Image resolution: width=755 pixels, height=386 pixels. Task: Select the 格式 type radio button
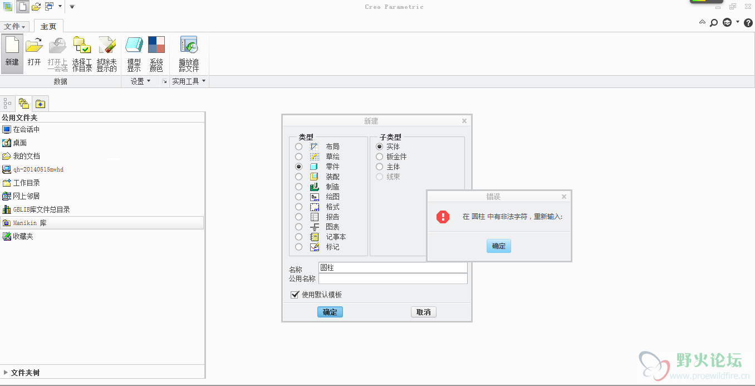point(299,207)
